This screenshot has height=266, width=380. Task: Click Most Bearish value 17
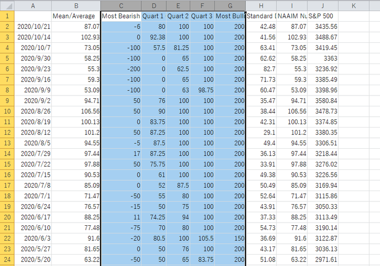121,154
